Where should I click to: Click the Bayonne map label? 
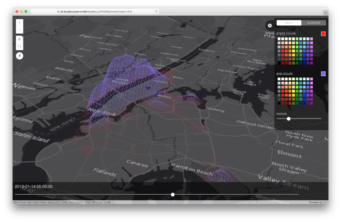(x=23, y=119)
